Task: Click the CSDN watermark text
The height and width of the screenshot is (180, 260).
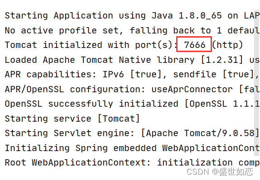Action: 220,171
